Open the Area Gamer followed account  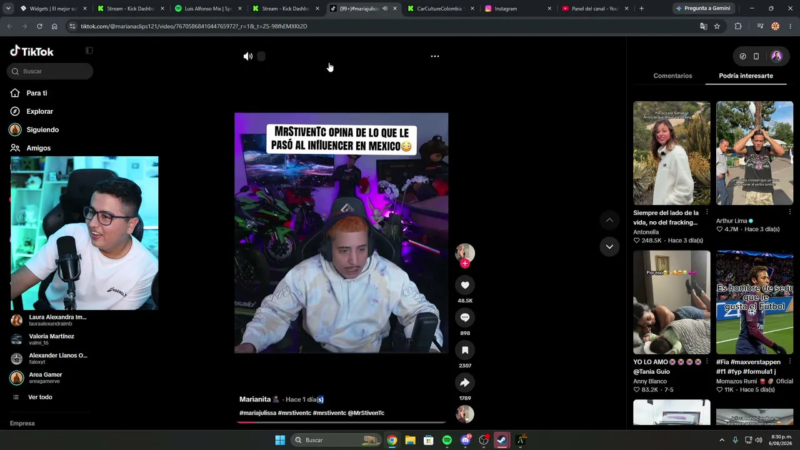pos(50,377)
